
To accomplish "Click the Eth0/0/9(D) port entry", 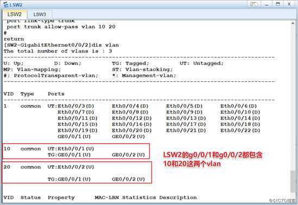I will 185,112.
